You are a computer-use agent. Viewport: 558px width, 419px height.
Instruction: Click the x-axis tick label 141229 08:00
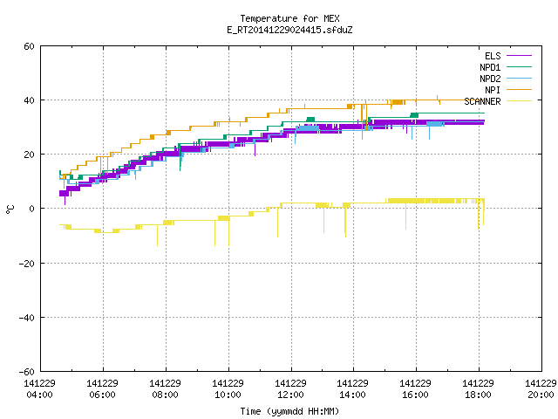click(x=165, y=389)
